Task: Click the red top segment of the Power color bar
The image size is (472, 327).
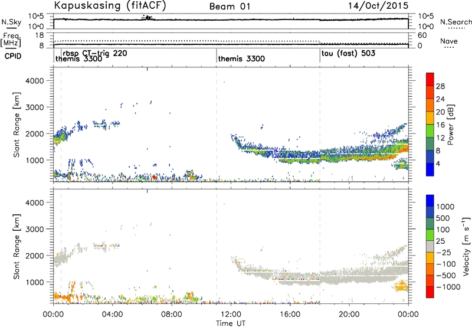Action: (x=430, y=79)
